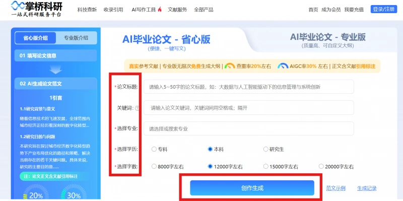
Task: Click the 成为会员 link
Action: [x=331, y=10]
